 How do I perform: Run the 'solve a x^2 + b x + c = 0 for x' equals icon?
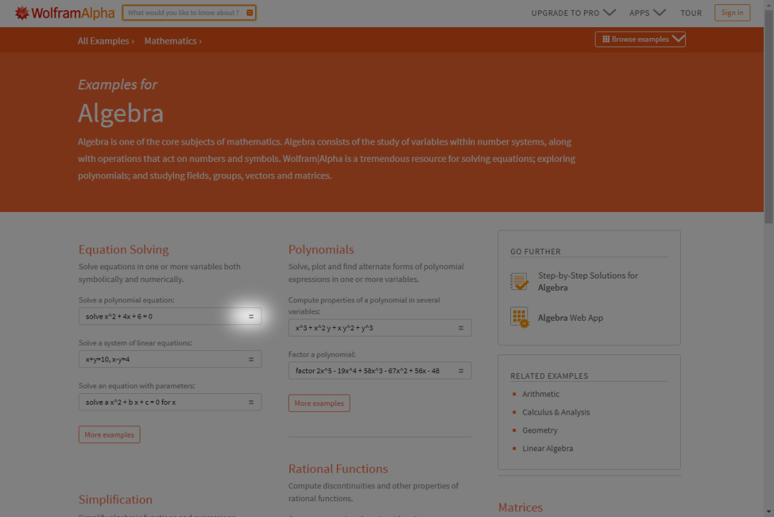coord(251,402)
